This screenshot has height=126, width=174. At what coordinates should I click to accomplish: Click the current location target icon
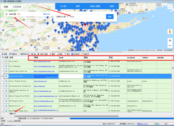pyautogui.click(x=7, y=14)
